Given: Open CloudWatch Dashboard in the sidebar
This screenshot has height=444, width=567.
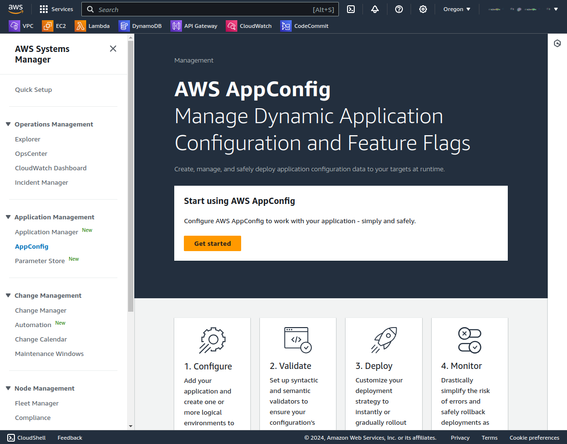Looking at the screenshot, I should [51, 168].
